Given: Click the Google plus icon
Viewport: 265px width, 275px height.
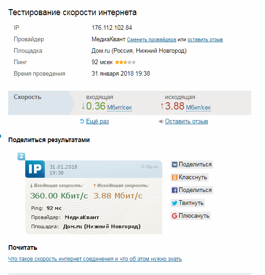Looking at the screenshot, I should [175, 216].
